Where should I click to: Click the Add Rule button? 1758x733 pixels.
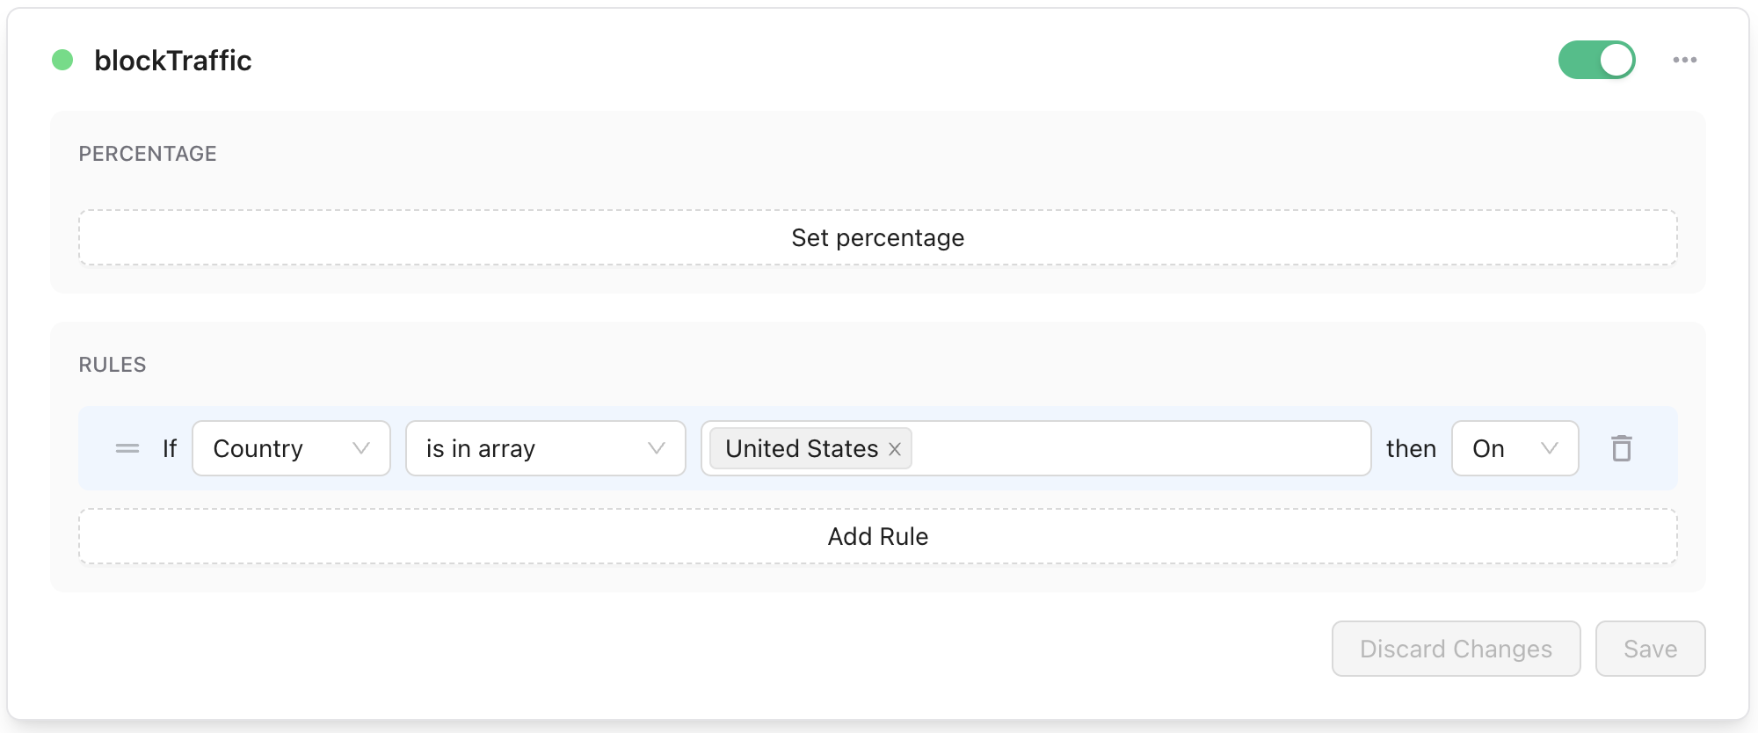(877, 536)
